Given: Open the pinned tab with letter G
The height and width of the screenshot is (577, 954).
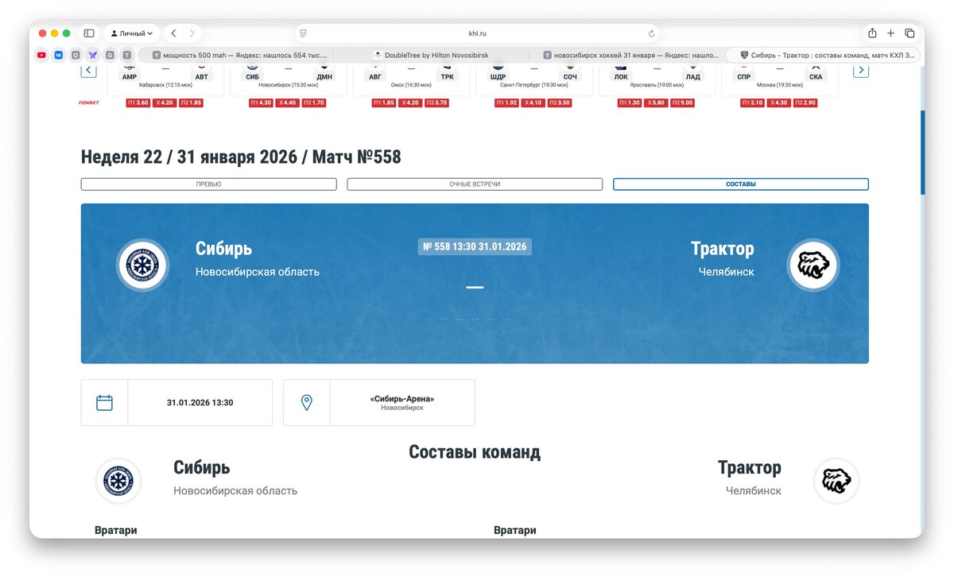Looking at the screenshot, I should 110,55.
